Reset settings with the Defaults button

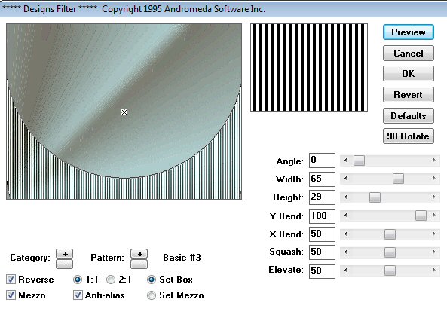pyautogui.click(x=409, y=116)
